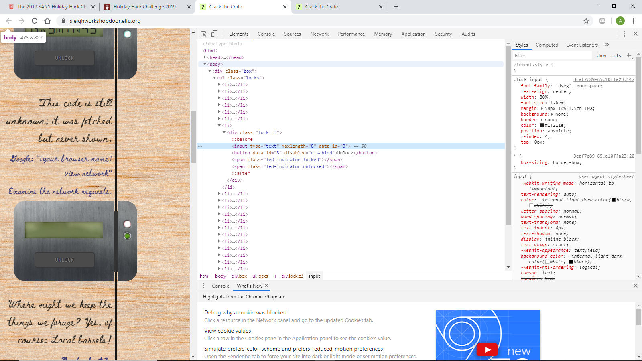Image resolution: width=642 pixels, height=361 pixels.
Task: Open the Application panel
Action: click(413, 34)
